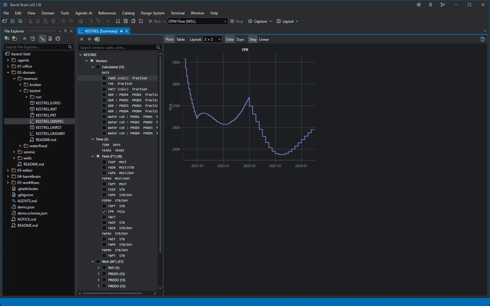Tick the Calculated (12) group checkbox
490x306 pixels.
click(98, 67)
